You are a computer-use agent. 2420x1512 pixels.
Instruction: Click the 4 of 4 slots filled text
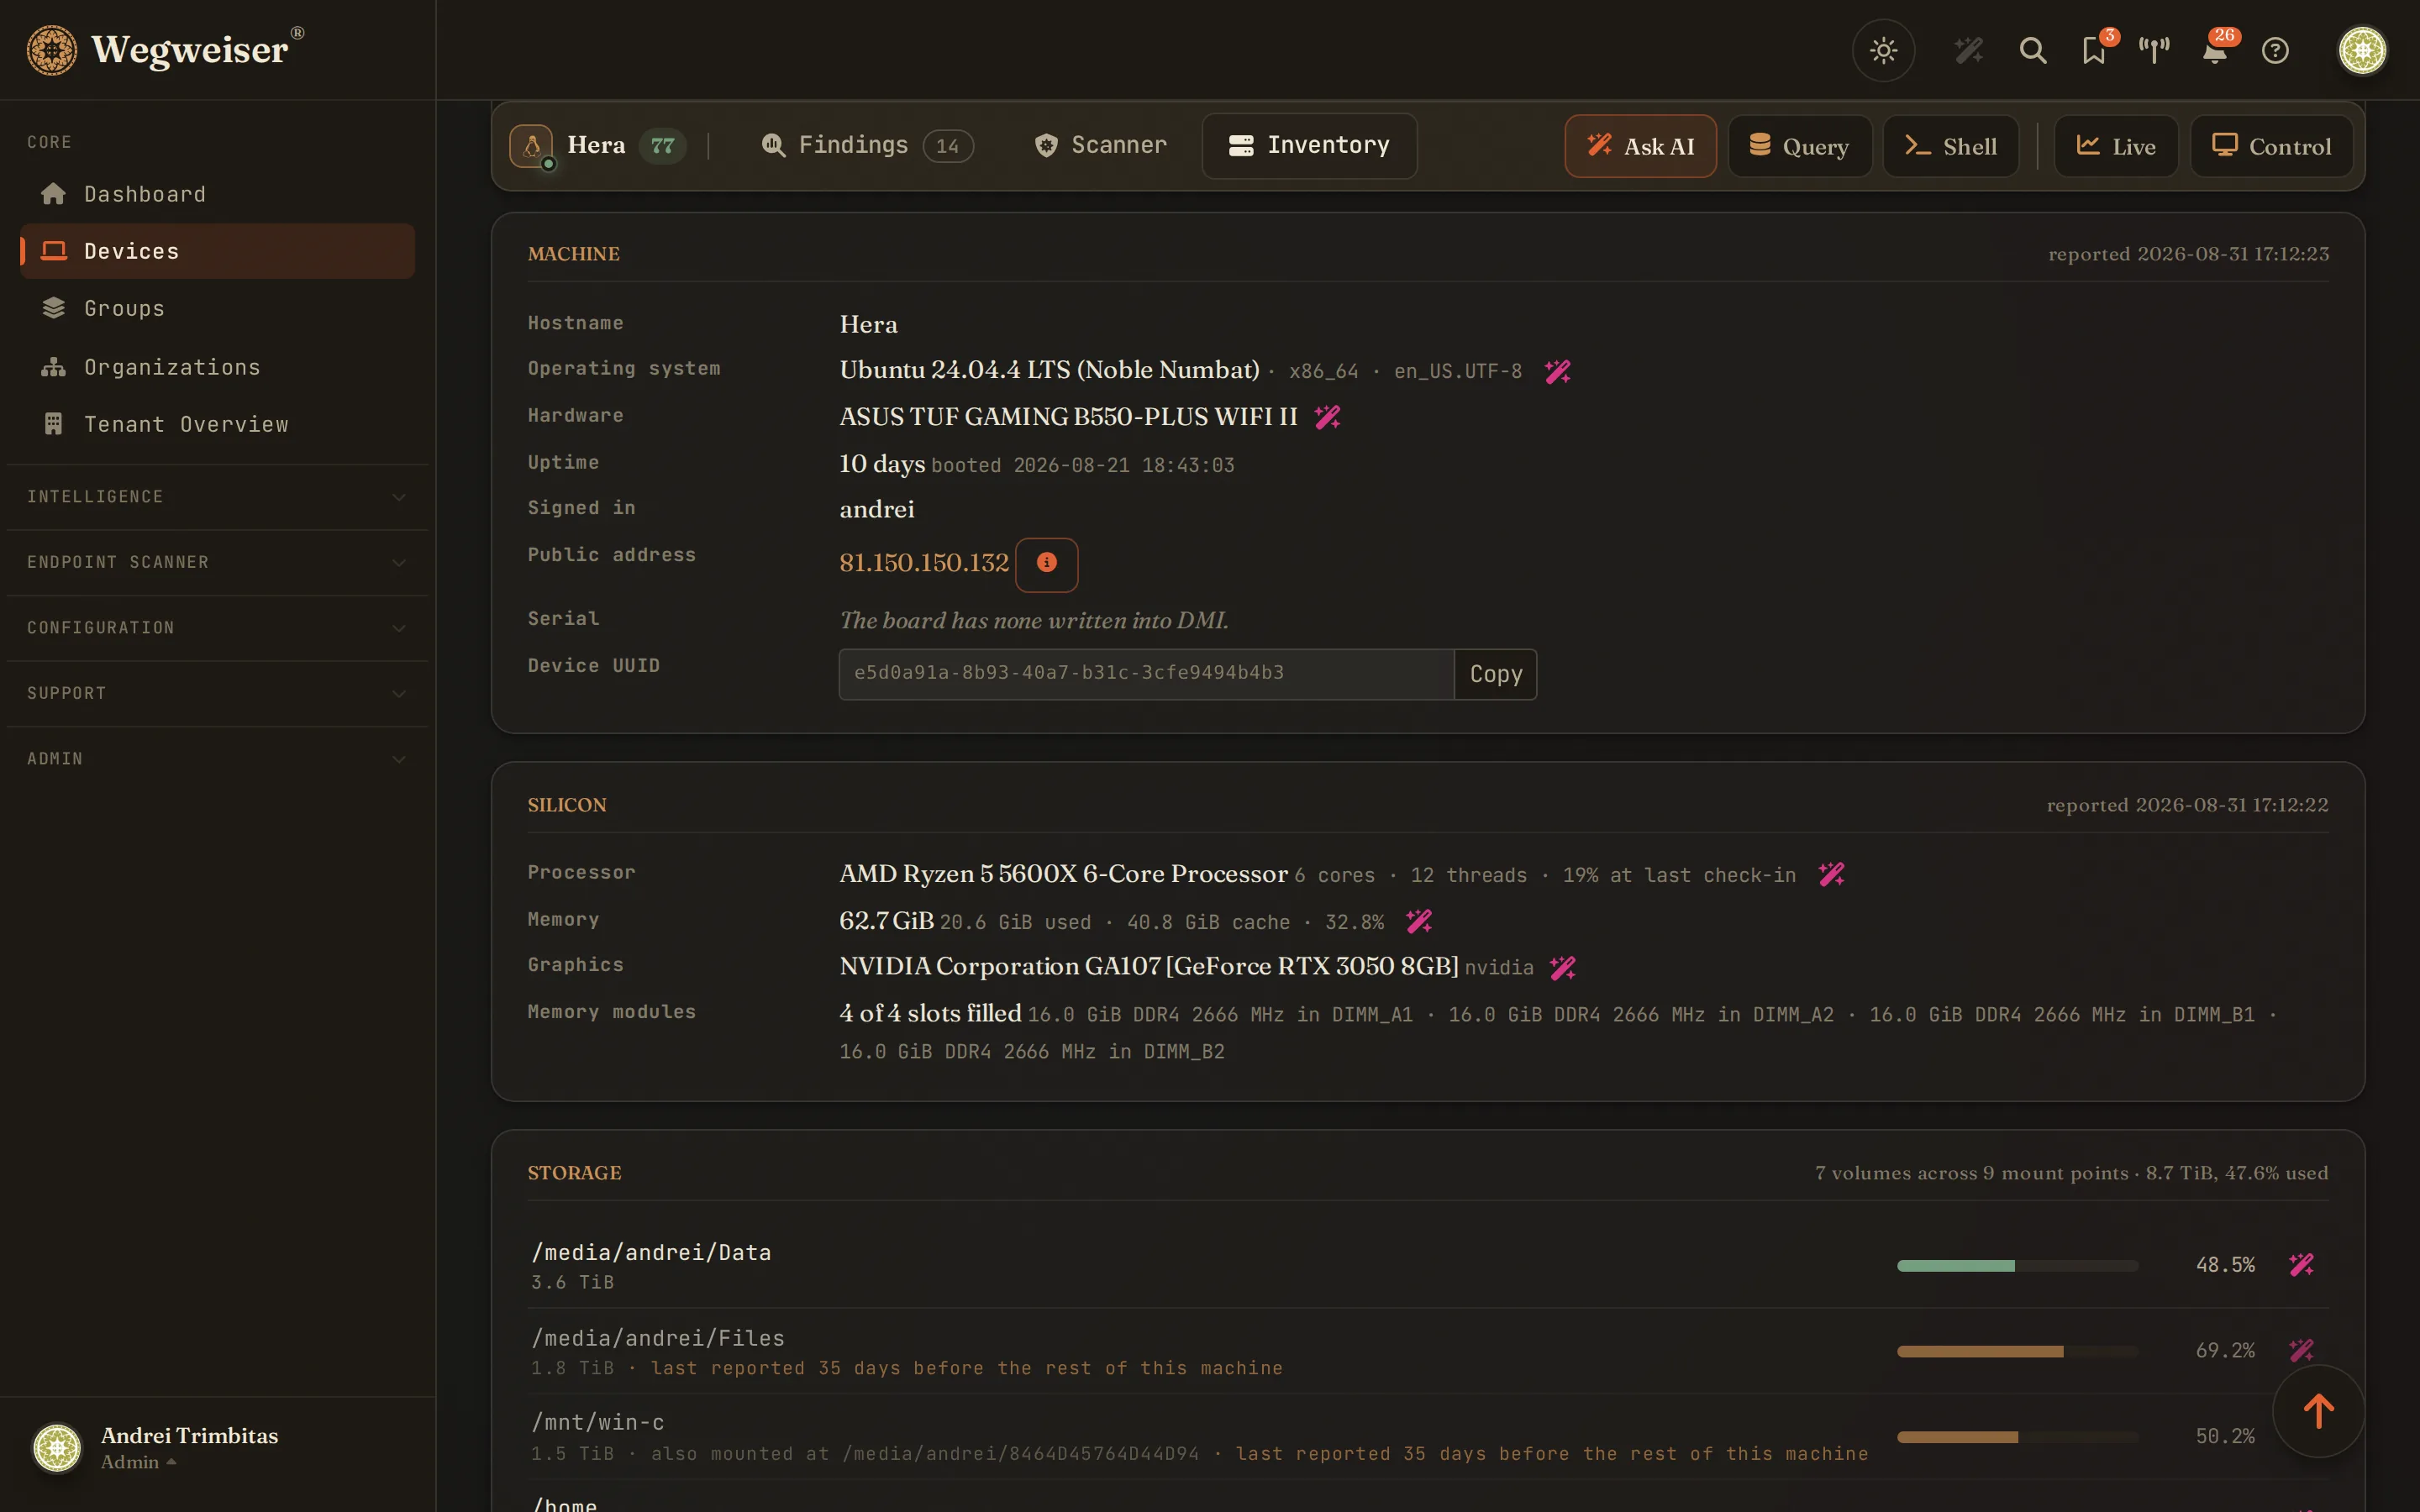(930, 1013)
